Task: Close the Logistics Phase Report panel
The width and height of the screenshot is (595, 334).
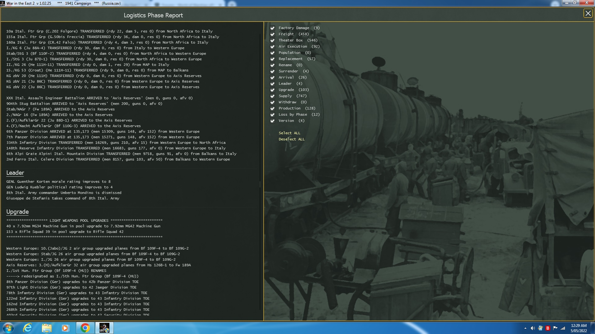Action: 588,13
